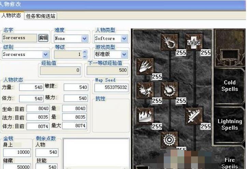The height and width of the screenshot is (169, 247).
Task: Click the 精力 energy field
Action: (76, 98)
